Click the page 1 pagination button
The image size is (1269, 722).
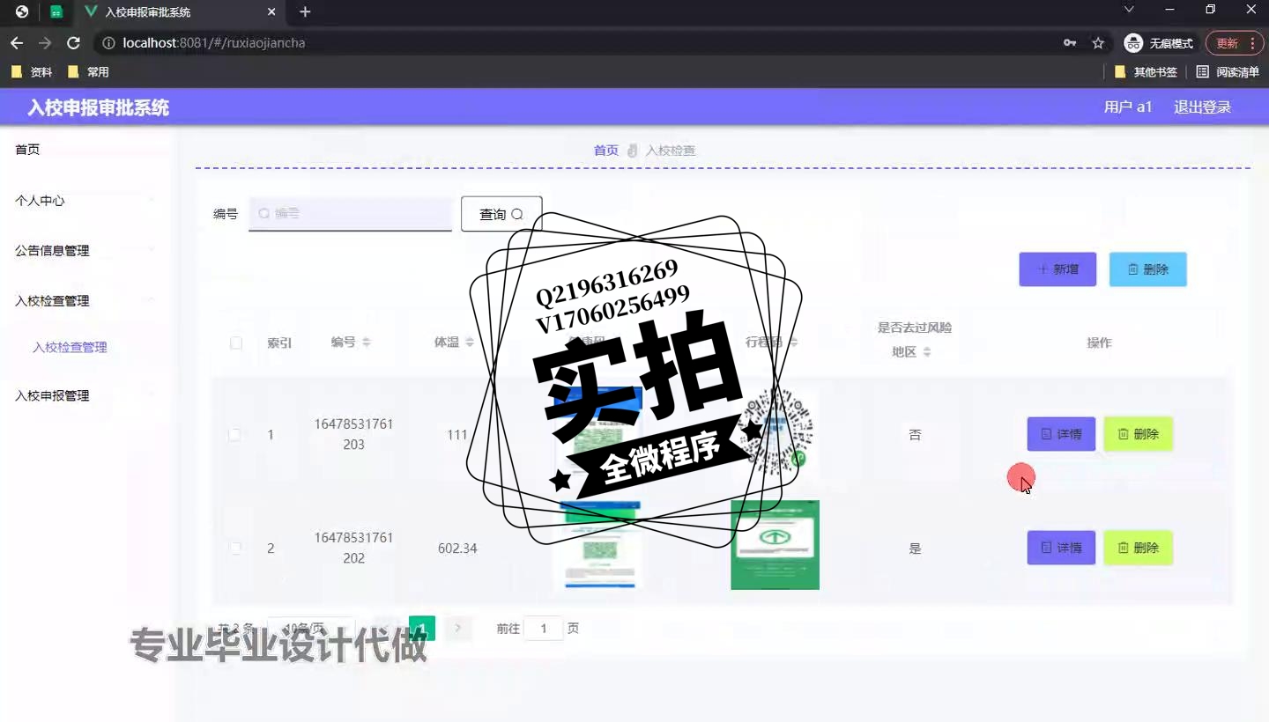click(x=422, y=628)
